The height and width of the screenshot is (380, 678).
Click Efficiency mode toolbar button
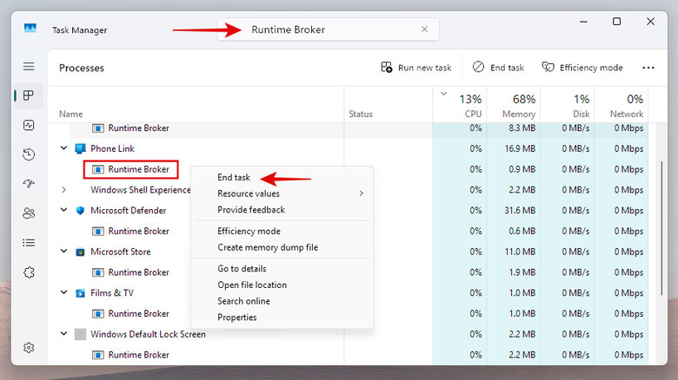(x=582, y=68)
